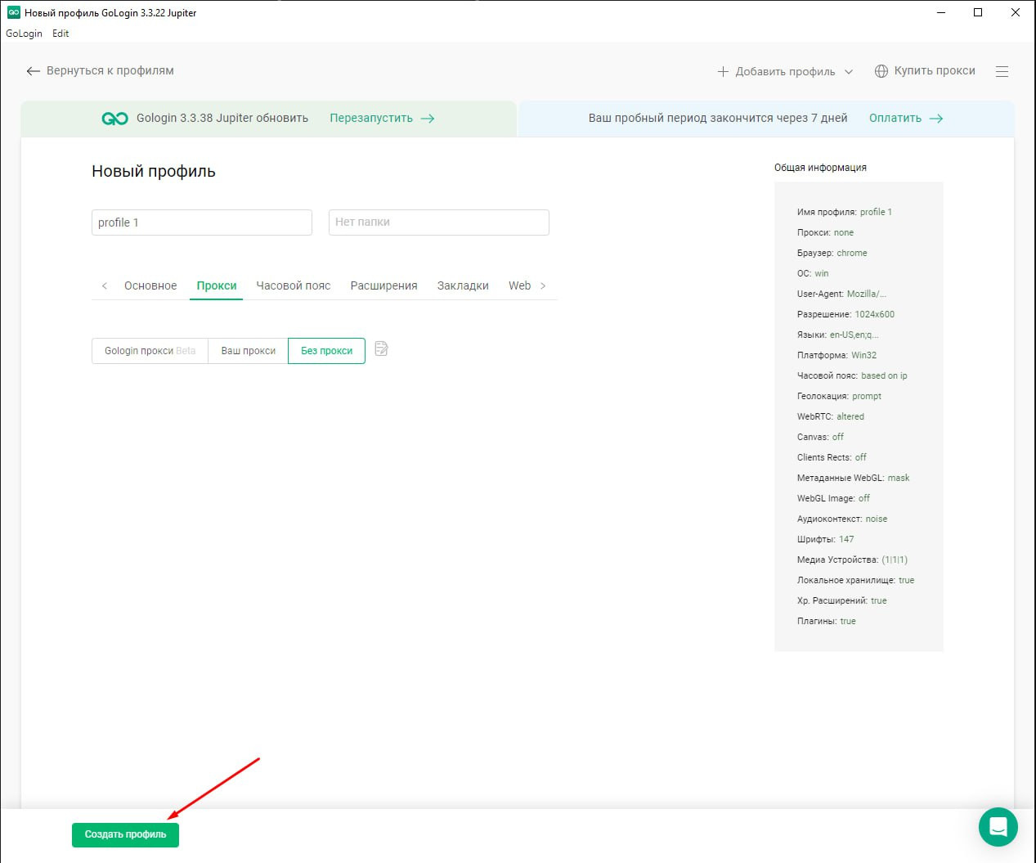Click the paste proxy document icon
The image size is (1036, 863).
[381, 349]
